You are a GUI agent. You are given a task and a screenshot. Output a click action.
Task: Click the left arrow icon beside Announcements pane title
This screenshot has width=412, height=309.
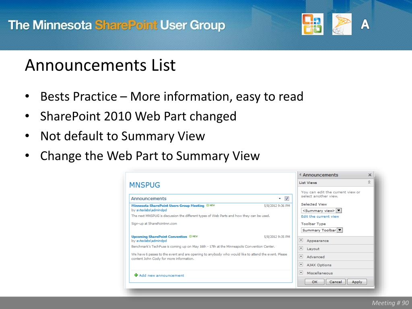(300, 175)
